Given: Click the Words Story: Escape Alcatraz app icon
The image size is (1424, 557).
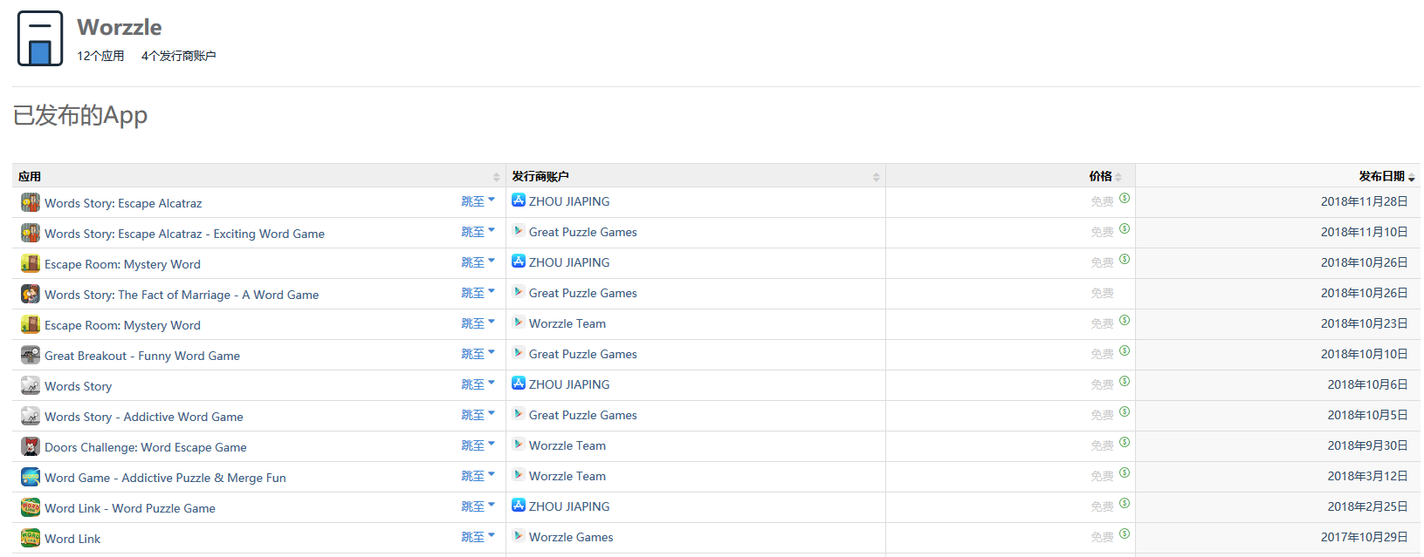Looking at the screenshot, I should click(31, 203).
